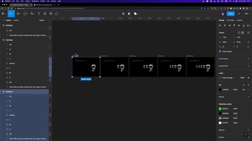Select the Pen tool
Viewport: 252px width, 141px height.
click(32, 14)
